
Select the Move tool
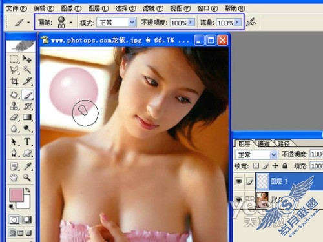(27, 59)
